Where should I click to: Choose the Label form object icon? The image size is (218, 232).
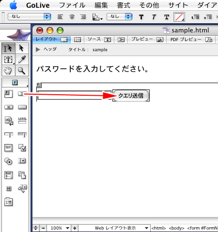coord(22,120)
